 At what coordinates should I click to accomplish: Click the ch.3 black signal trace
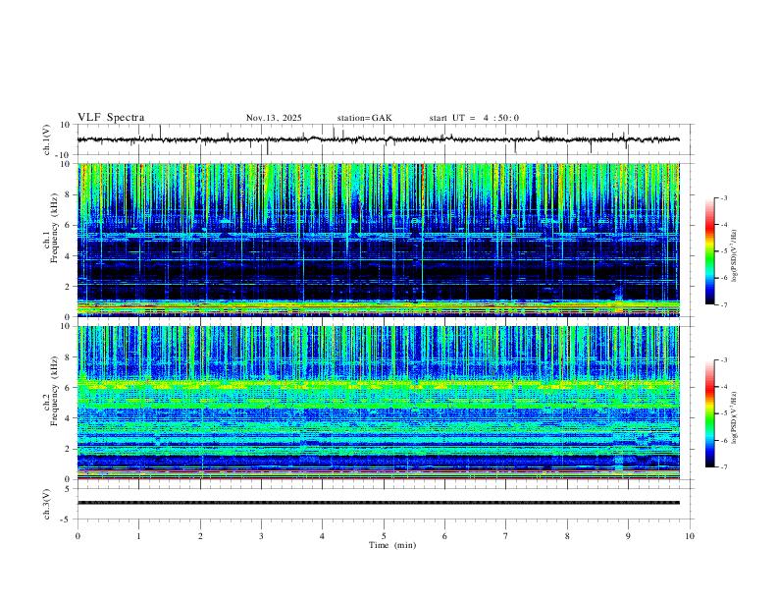click(x=378, y=503)
